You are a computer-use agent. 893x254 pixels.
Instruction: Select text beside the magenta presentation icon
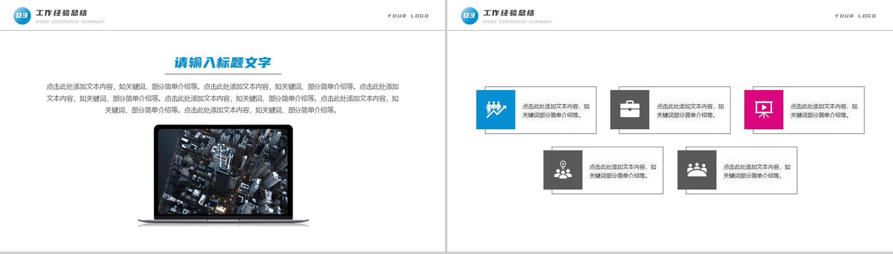(x=824, y=111)
